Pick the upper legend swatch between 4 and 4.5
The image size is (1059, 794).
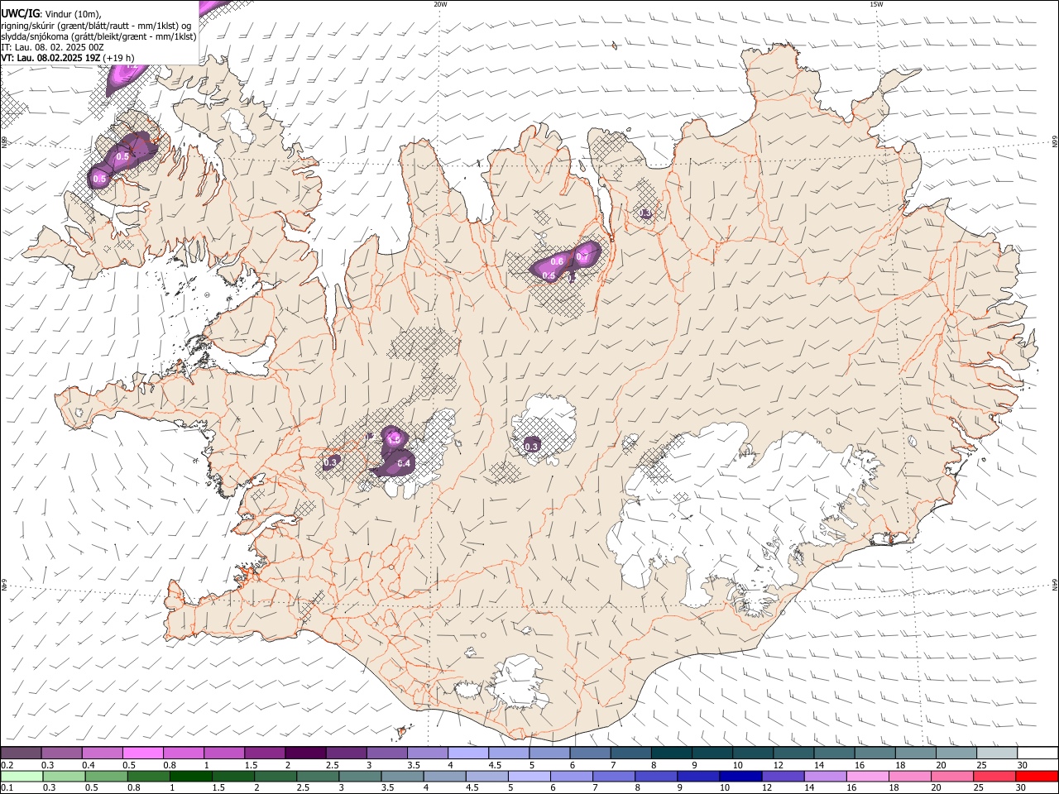(467, 753)
